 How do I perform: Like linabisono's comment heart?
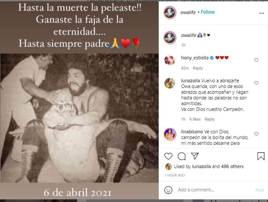(x=256, y=134)
